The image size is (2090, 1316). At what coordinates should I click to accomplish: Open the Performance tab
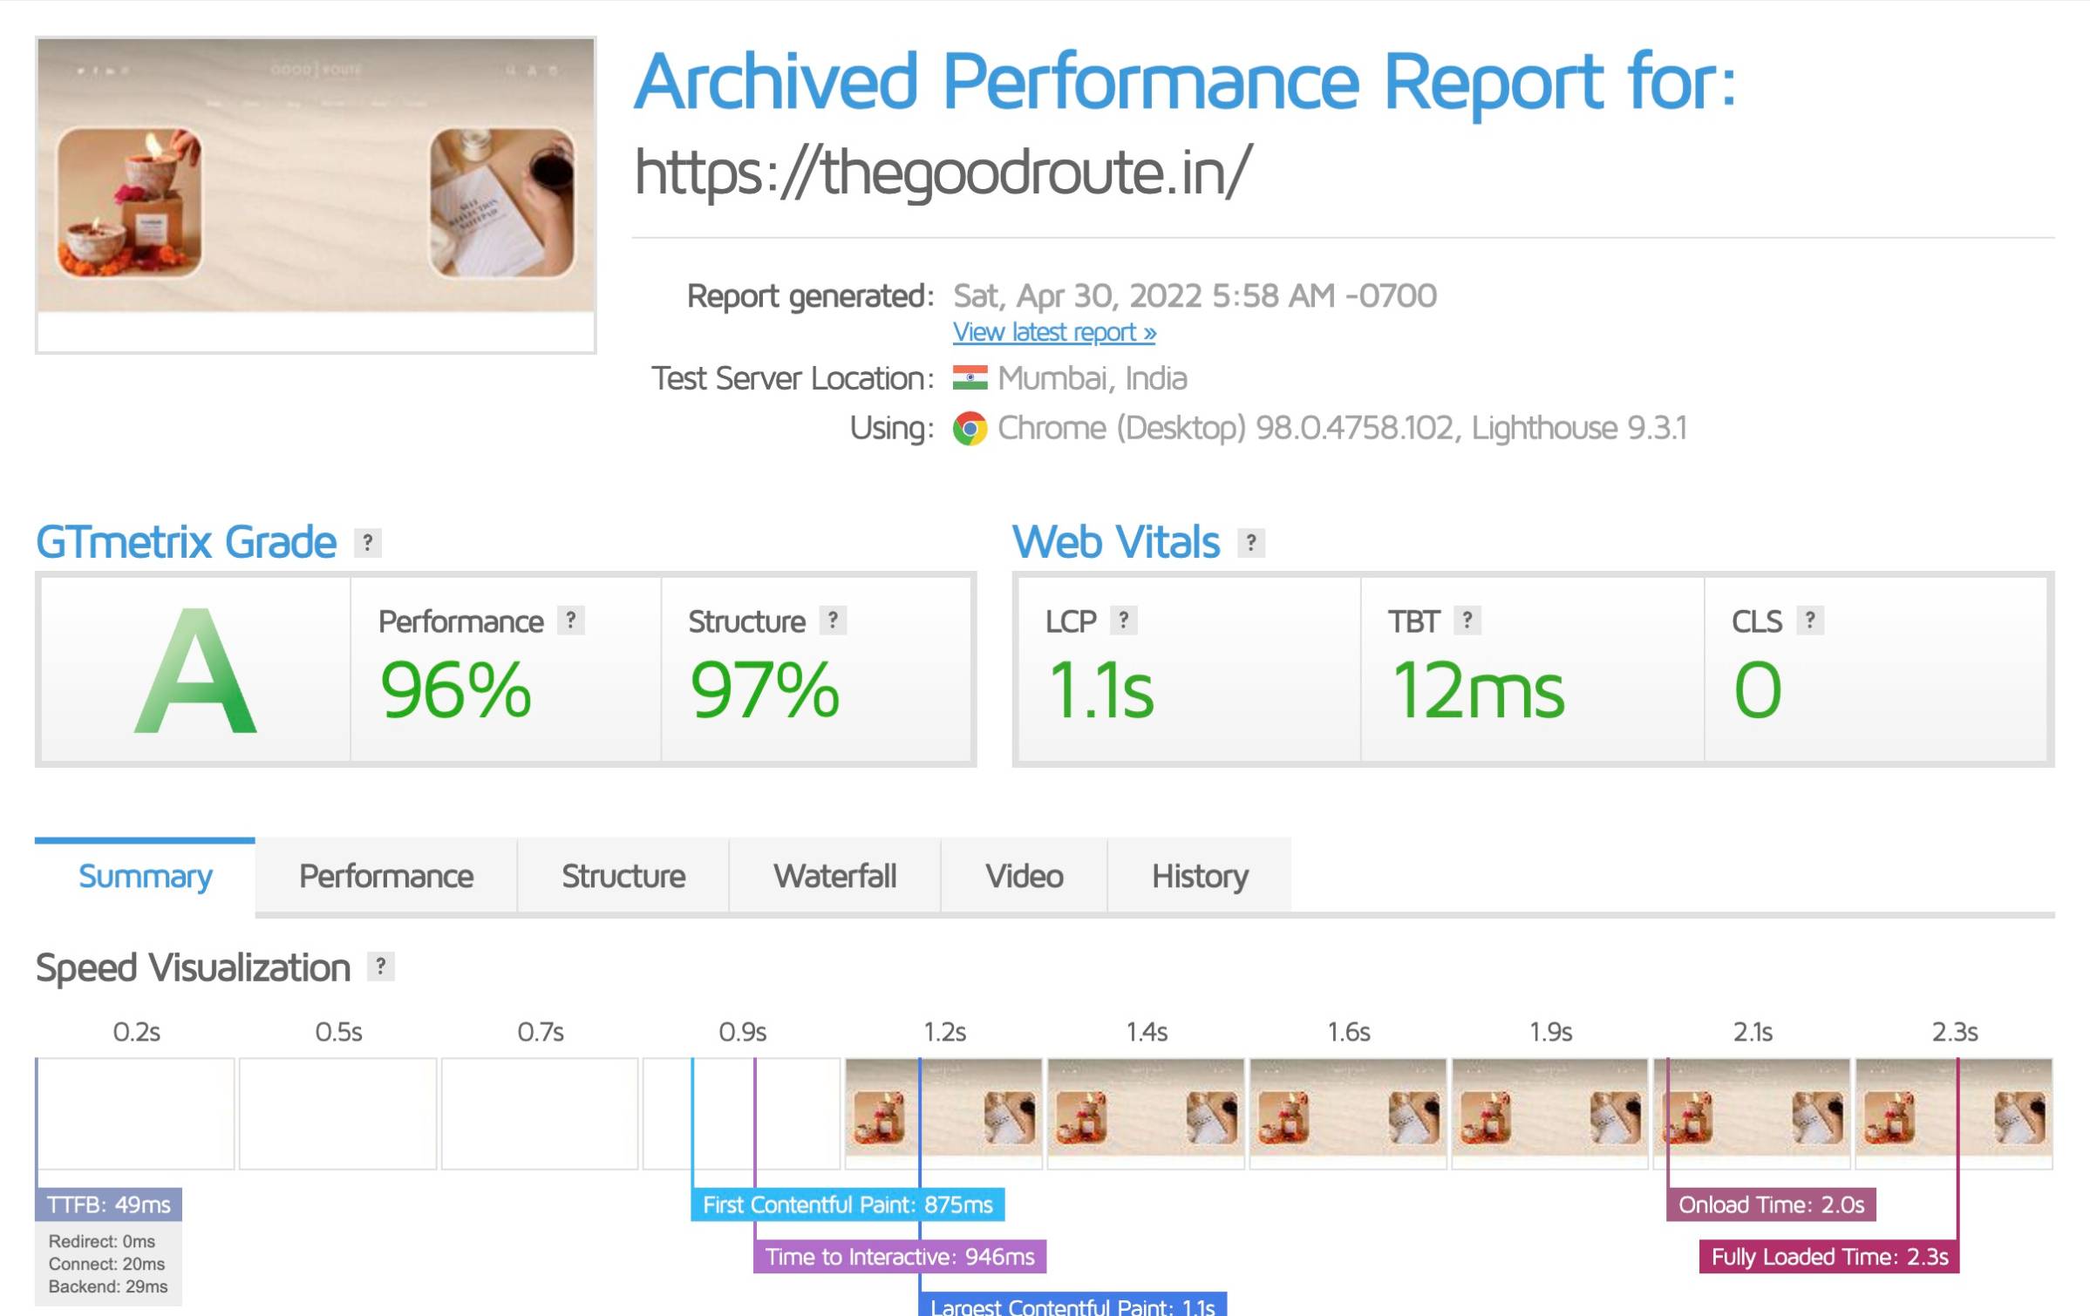[385, 876]
